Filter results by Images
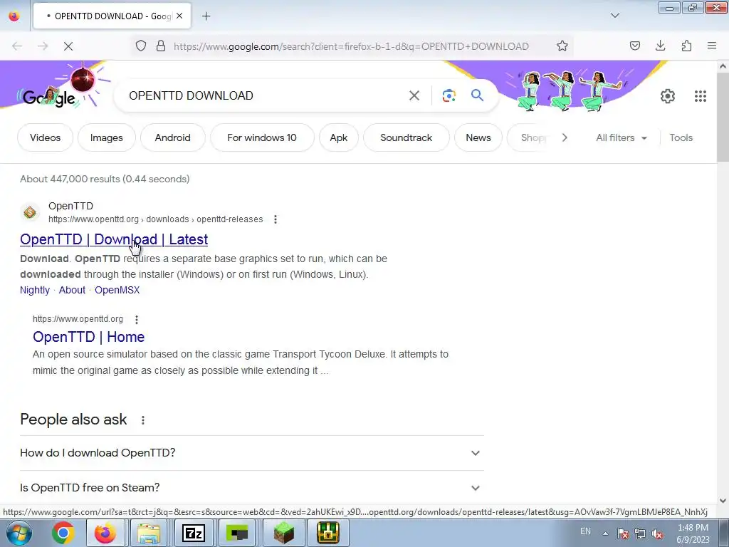The height and width of the screenshot is (547, 729). click(x=107, y=137)
